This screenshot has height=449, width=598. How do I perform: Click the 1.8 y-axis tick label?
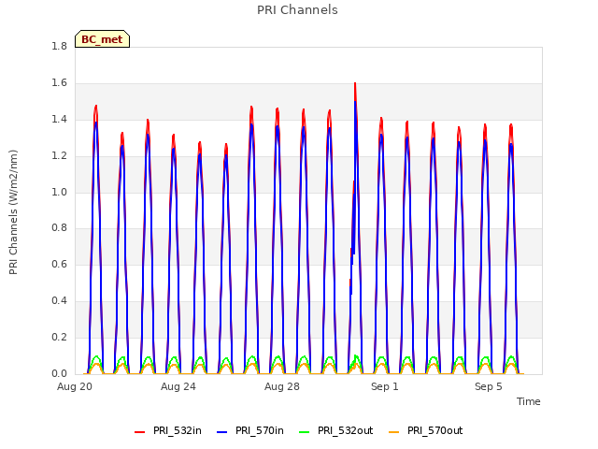(59, 46)
